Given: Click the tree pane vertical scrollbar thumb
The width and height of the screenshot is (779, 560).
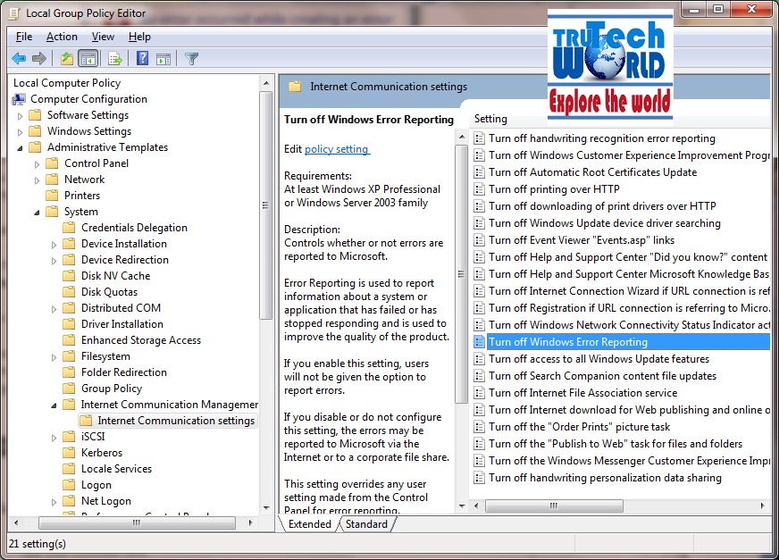Looking at the screenshot, I should 266,205.
